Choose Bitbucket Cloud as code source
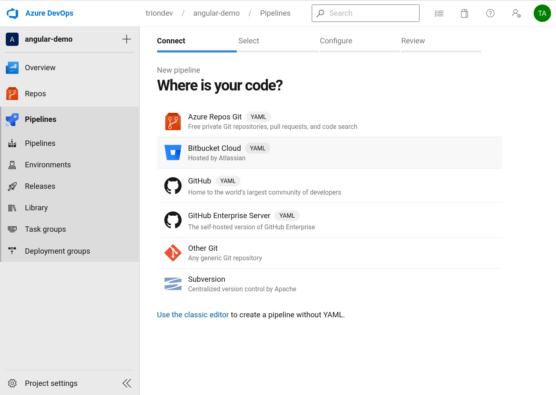This screenshot has height=395, width=556. [x=329, y=153]
